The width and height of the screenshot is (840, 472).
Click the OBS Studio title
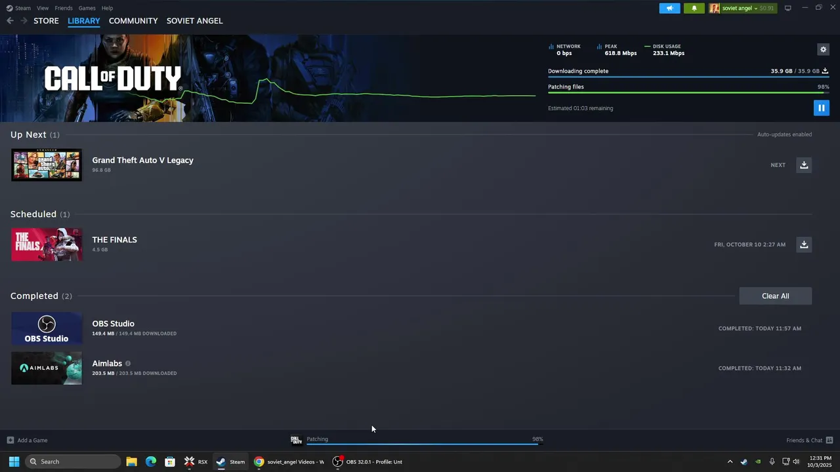pos(113,324)
